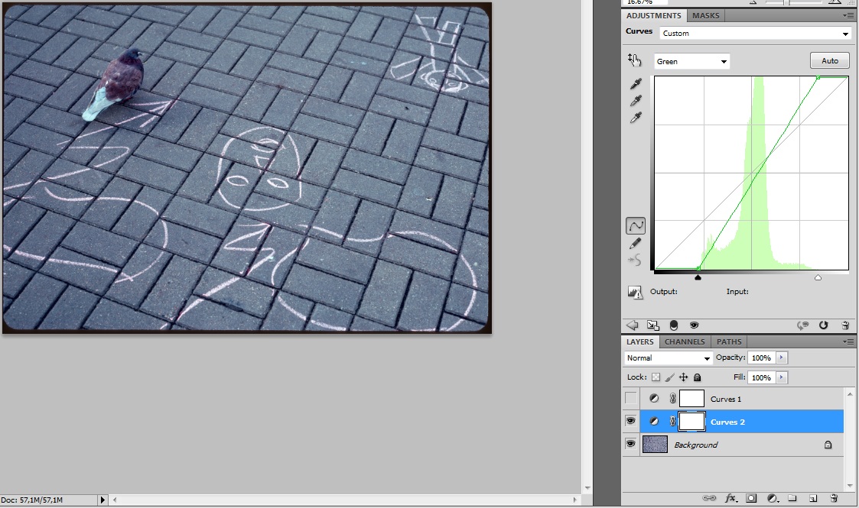The height and width of the screenshot is (508, 859).
Task: Click the add layer mask icon
Action: coord(751,498)
